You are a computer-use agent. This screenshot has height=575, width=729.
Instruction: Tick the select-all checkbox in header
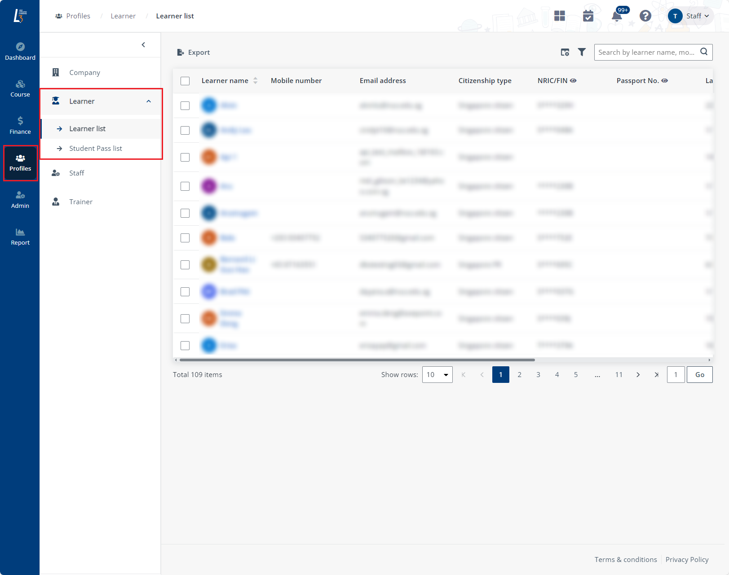(185, 81)
